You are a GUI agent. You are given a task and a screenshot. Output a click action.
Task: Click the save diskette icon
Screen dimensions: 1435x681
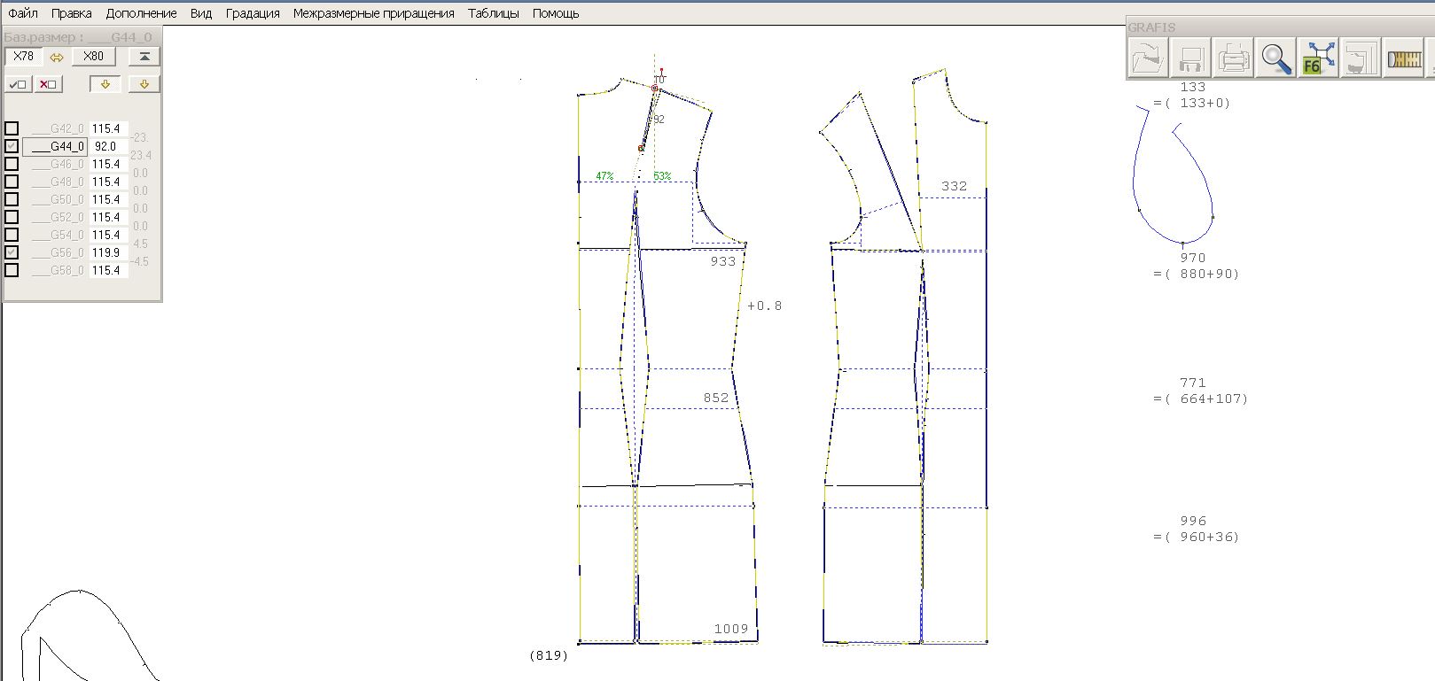pos(1190,58)
